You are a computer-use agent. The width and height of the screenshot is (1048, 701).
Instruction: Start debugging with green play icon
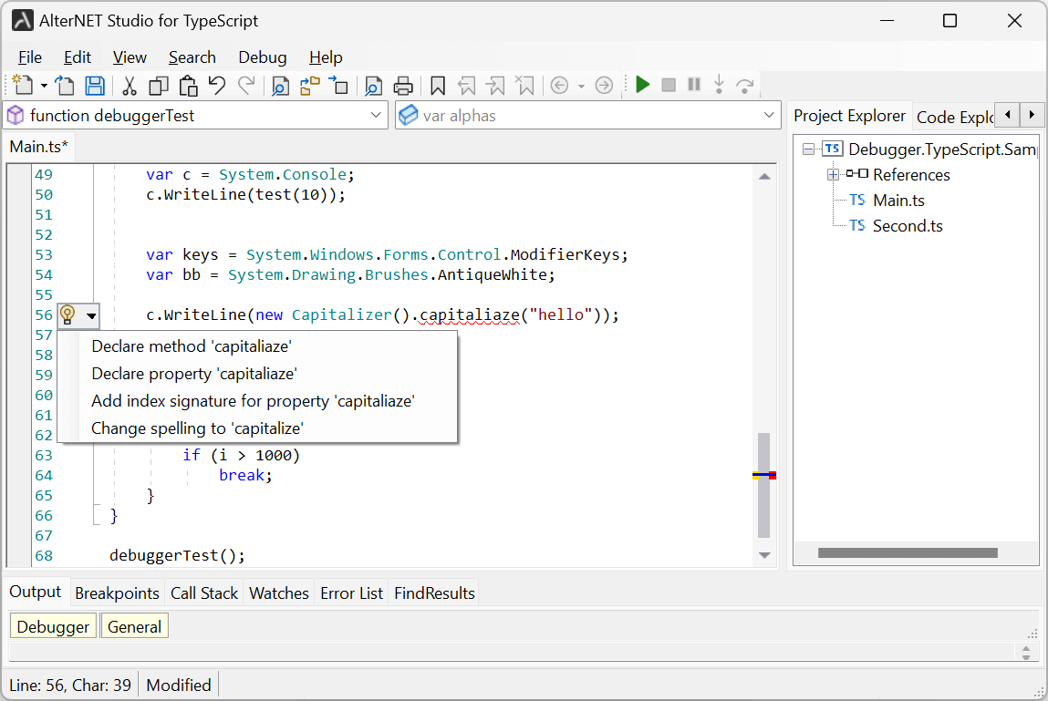coord(642,85)
